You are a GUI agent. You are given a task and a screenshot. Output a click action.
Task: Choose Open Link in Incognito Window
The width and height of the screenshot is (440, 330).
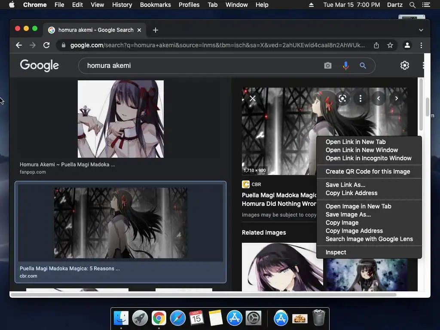pyautogui.click(x=369, y=158)
